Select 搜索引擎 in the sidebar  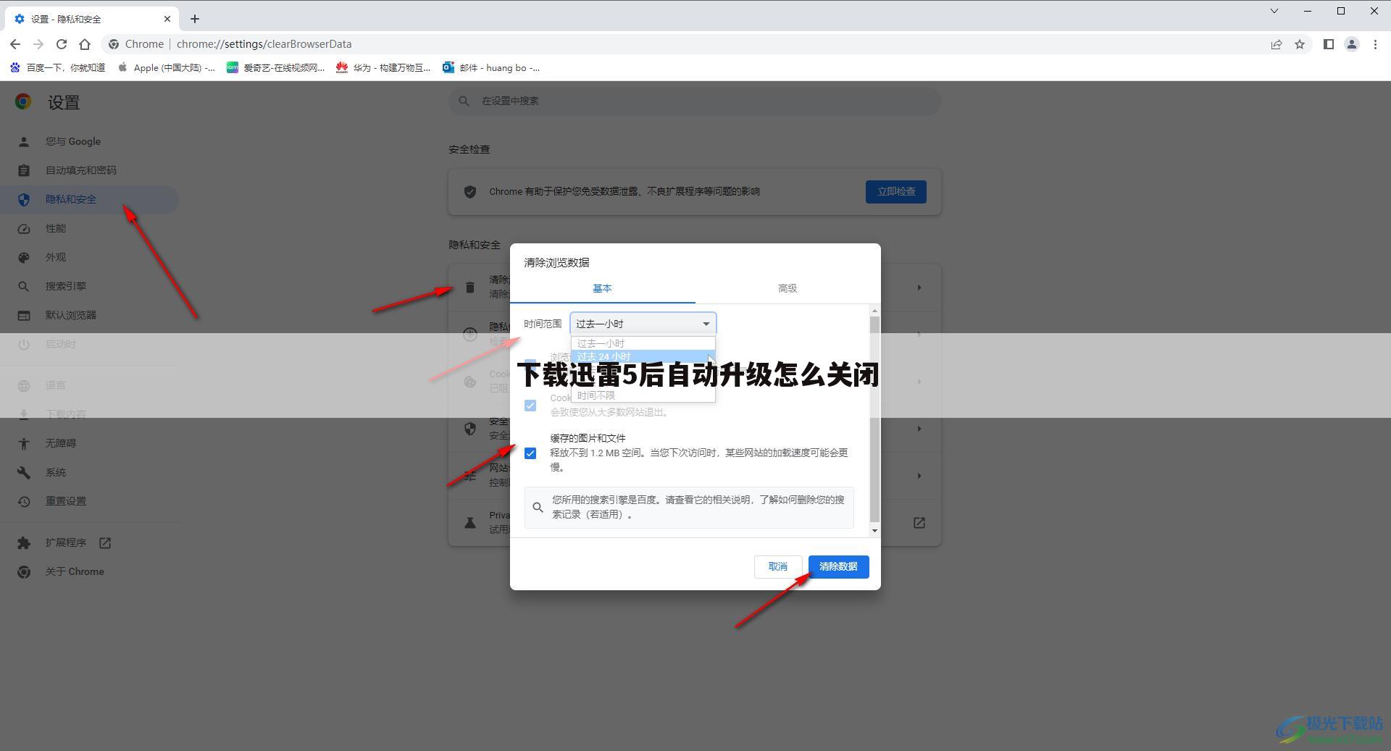pos(65,286)
